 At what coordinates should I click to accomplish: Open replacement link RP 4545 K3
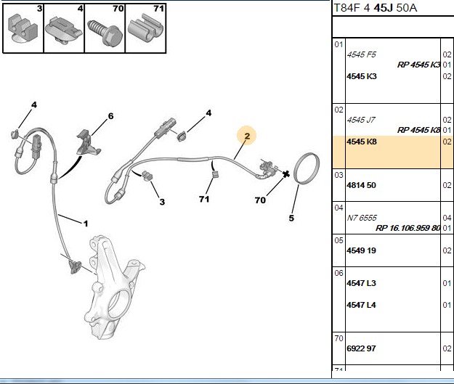pos(418,65)
